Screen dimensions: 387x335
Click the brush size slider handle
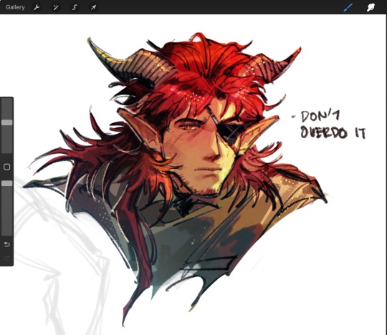coord(7,122)
